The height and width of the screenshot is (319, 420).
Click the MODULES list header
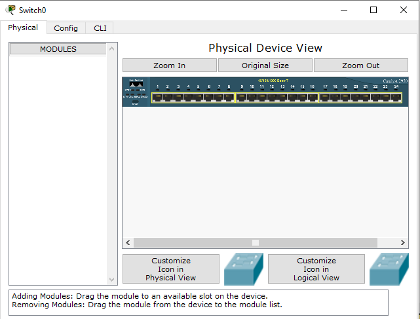(x=58, y=49)
